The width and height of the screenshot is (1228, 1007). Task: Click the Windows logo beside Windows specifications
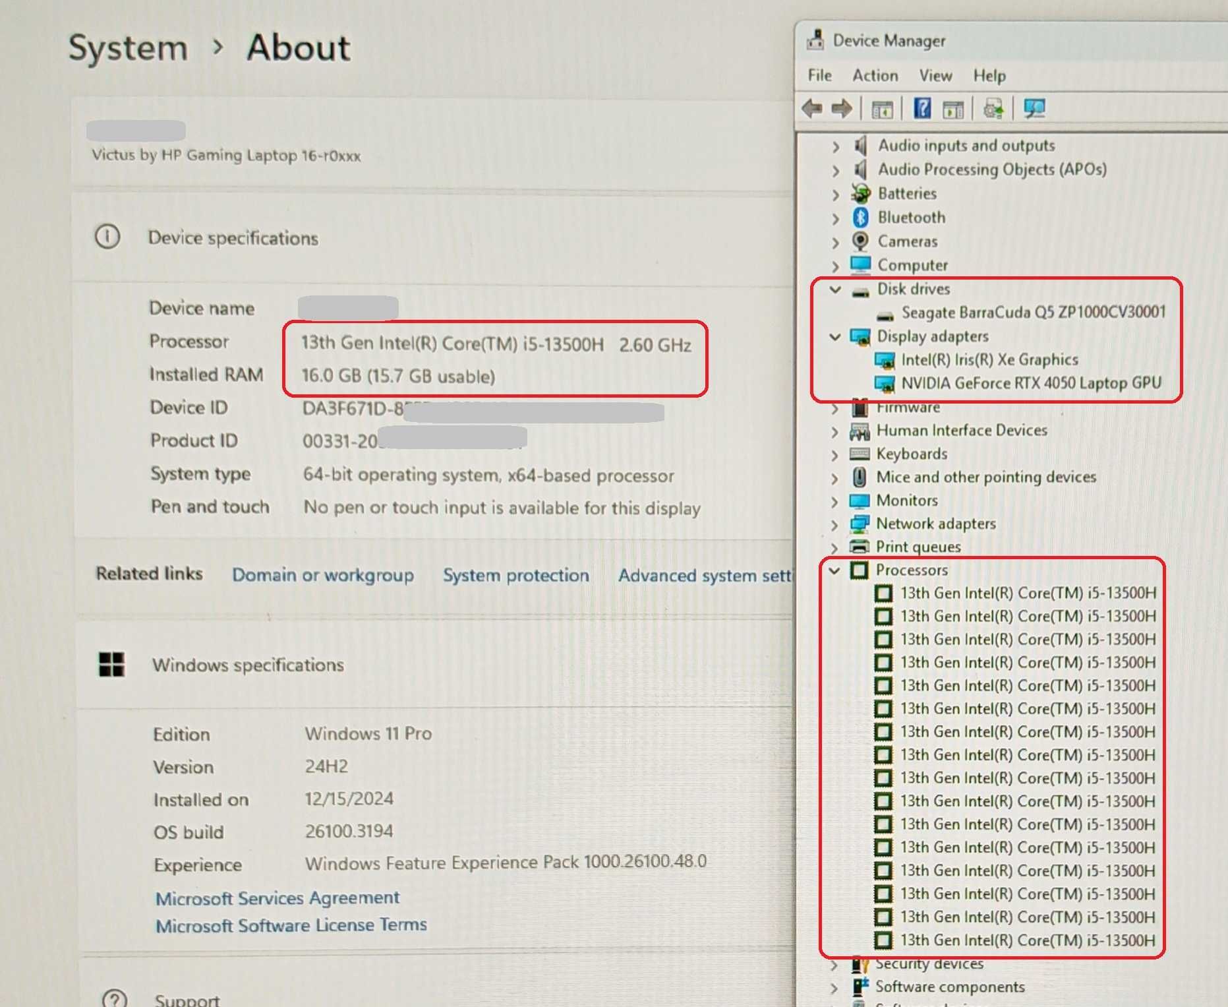(x=111, y=664)
